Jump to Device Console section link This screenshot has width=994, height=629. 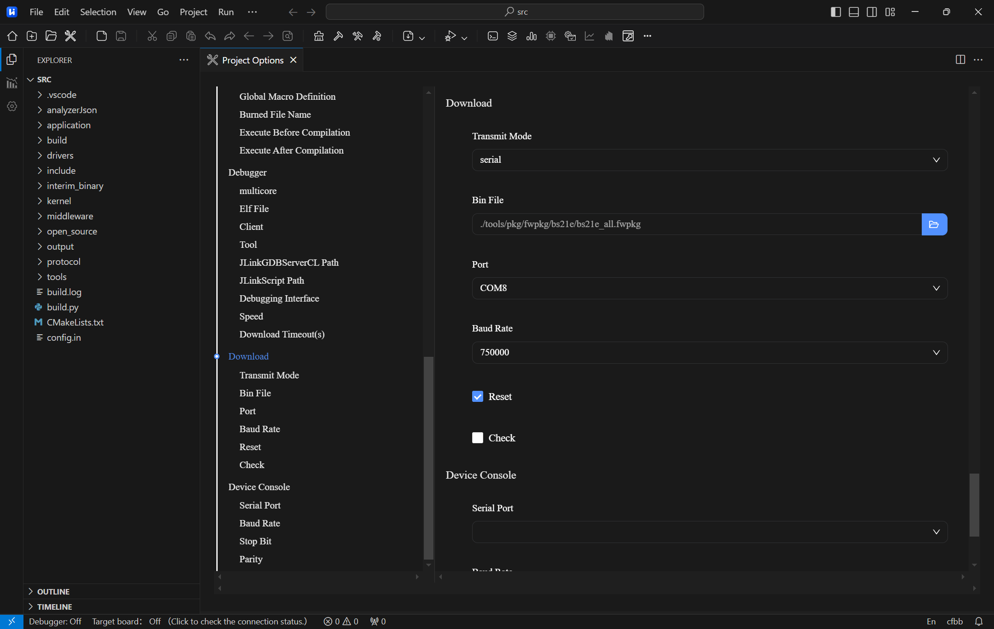click(x=259, y=487)
